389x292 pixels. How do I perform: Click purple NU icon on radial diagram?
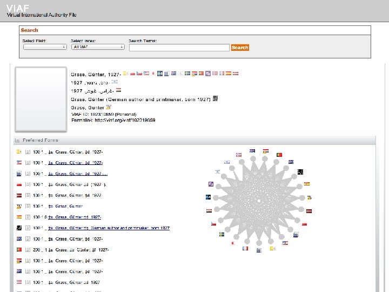[211, 184]
